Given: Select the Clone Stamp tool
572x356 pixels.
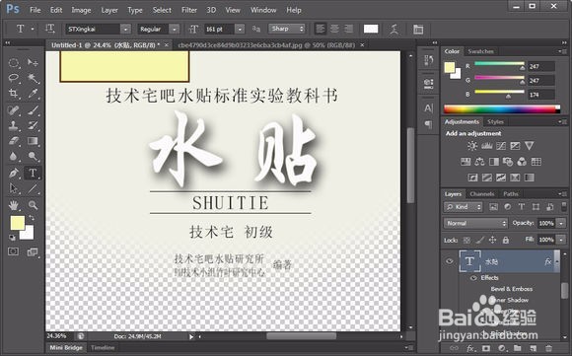Looking at the screenshot, I should point(14,125).
